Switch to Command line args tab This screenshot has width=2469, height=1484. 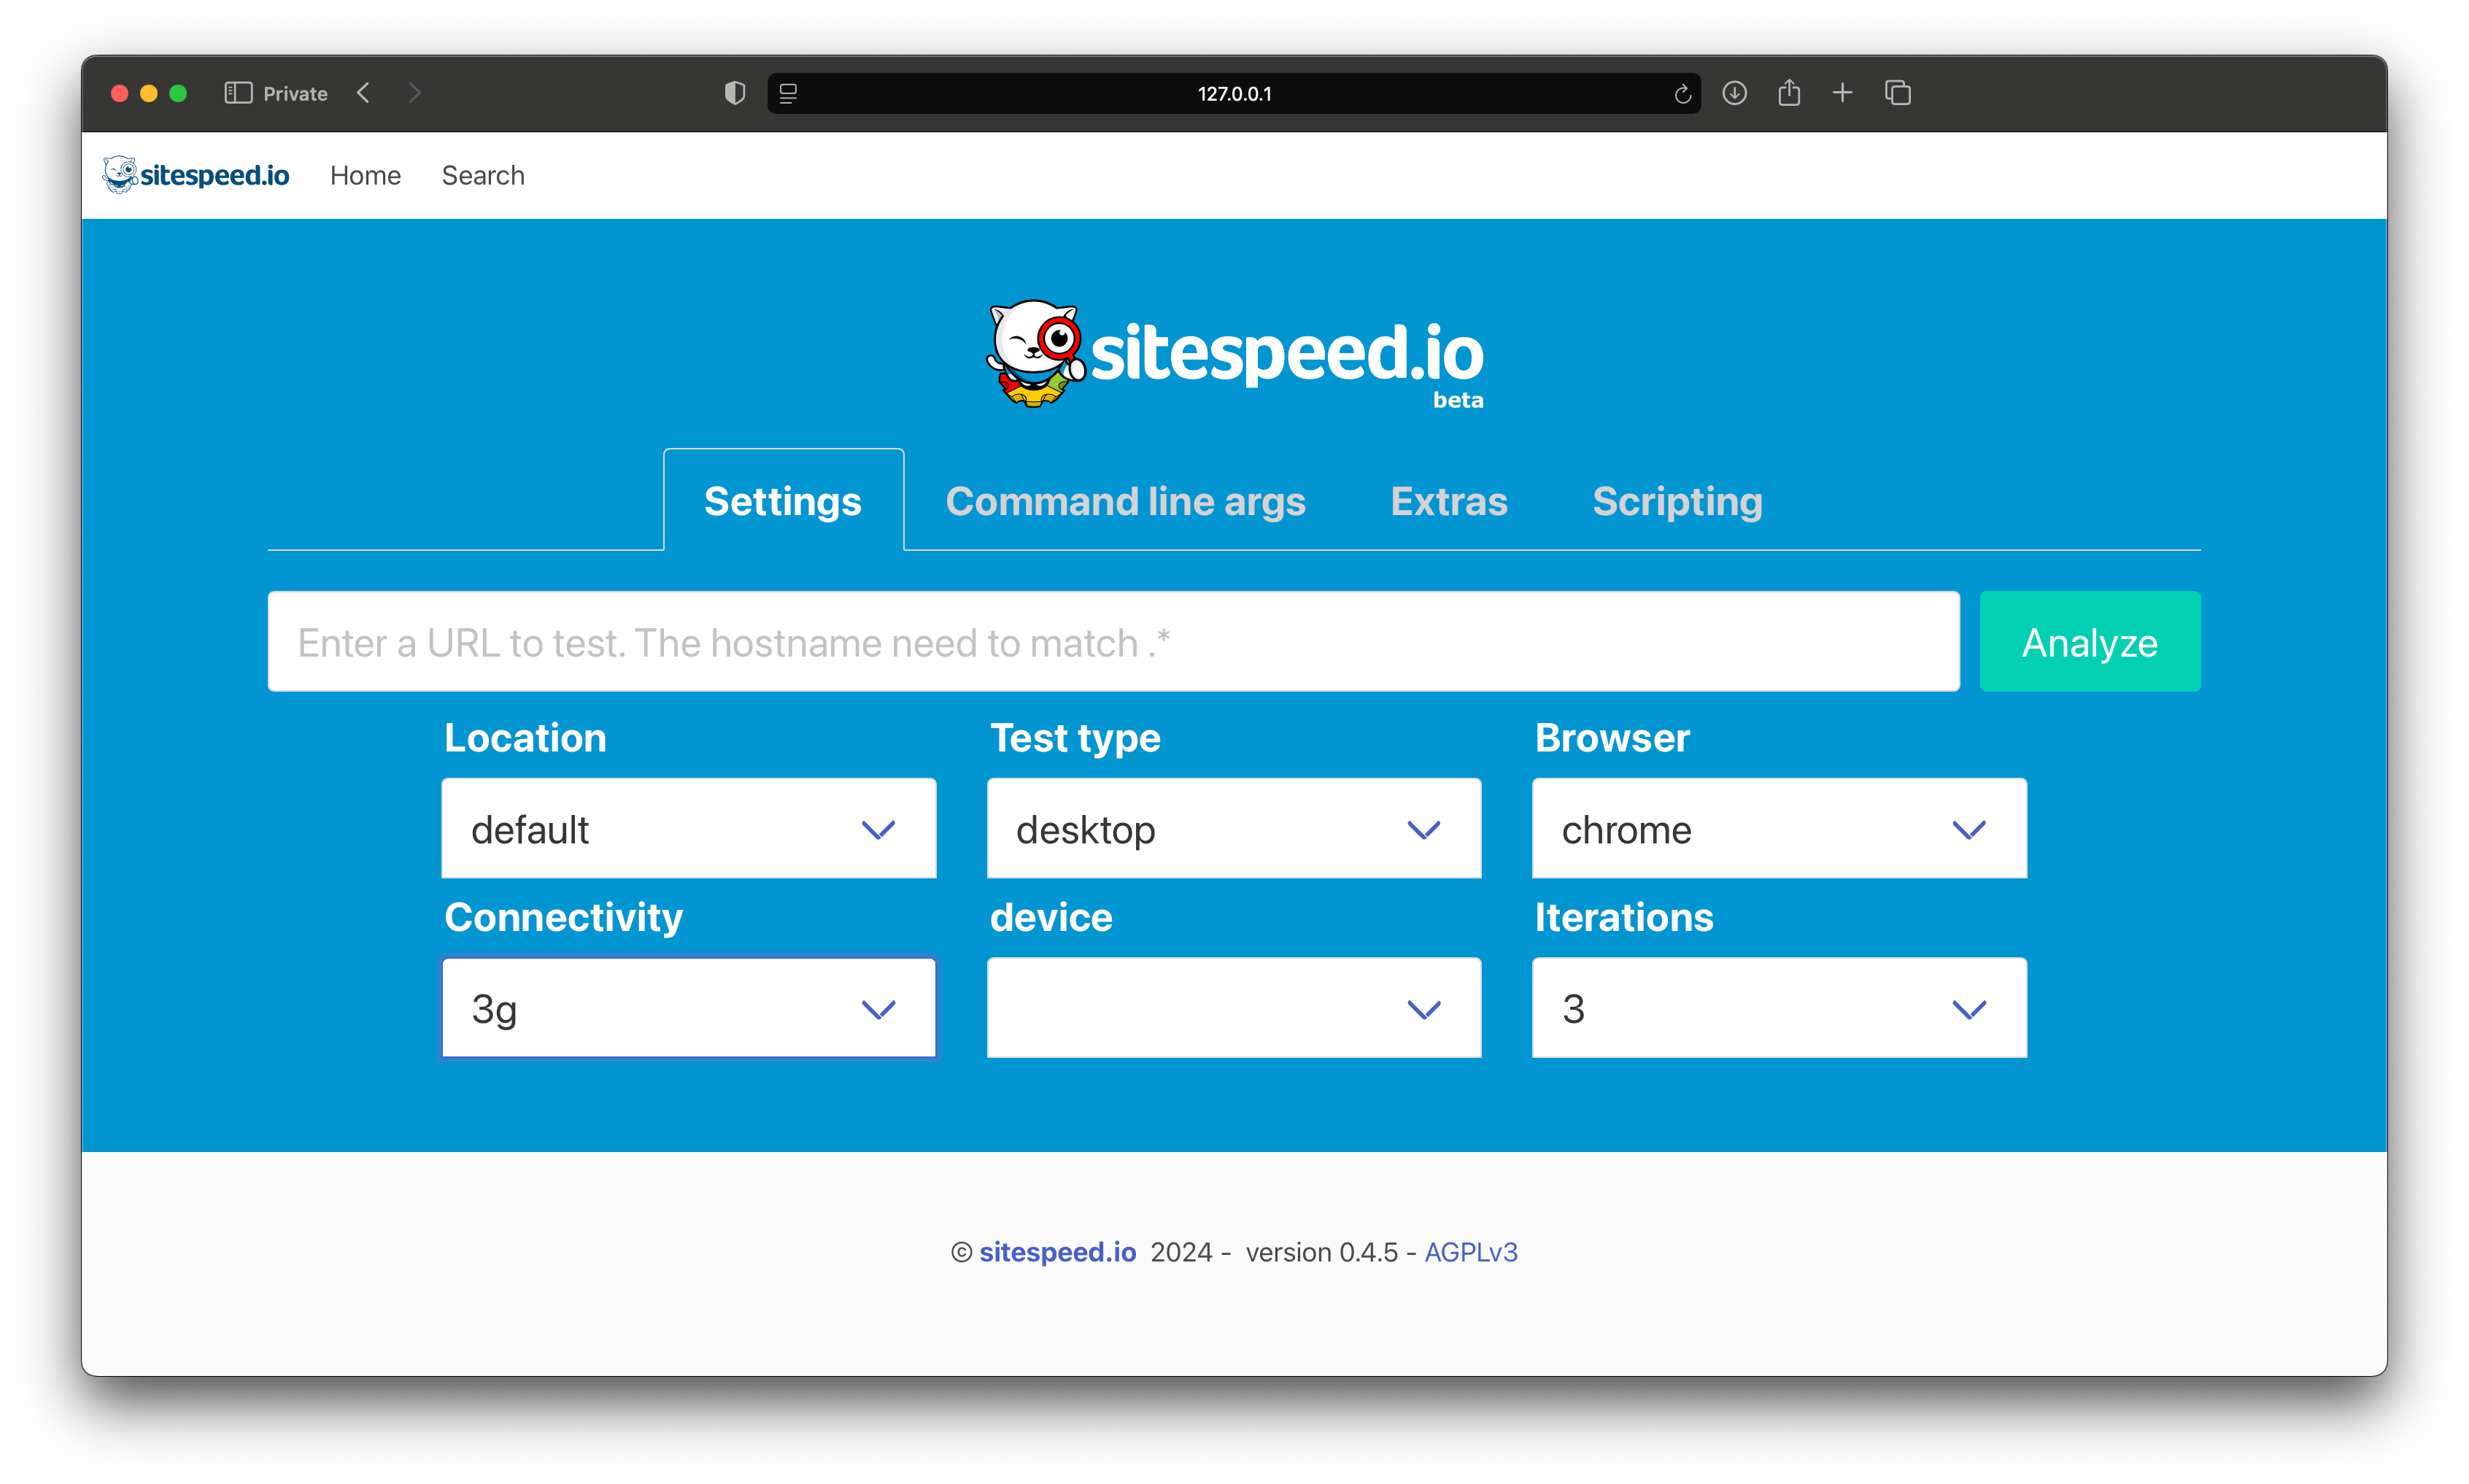point(1125,501)
